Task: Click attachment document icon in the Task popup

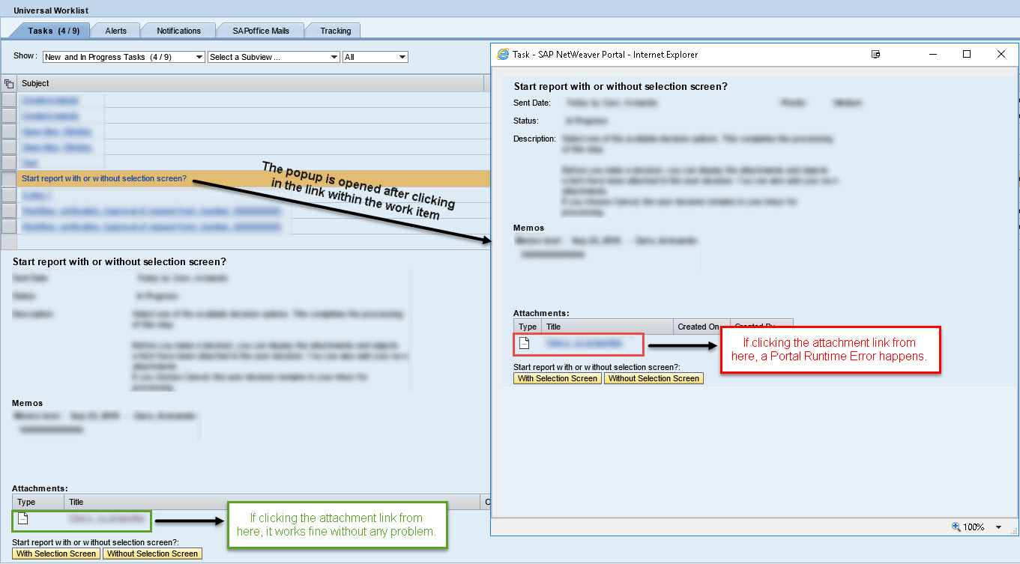Action: (x=525, y=343)
